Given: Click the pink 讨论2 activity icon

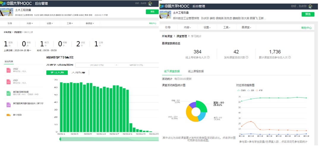Looking at the screenshot, I should point(9,70).
